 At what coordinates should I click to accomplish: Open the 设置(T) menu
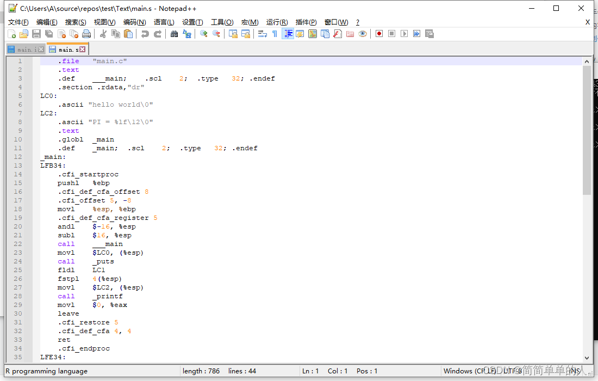coord(192,22)
